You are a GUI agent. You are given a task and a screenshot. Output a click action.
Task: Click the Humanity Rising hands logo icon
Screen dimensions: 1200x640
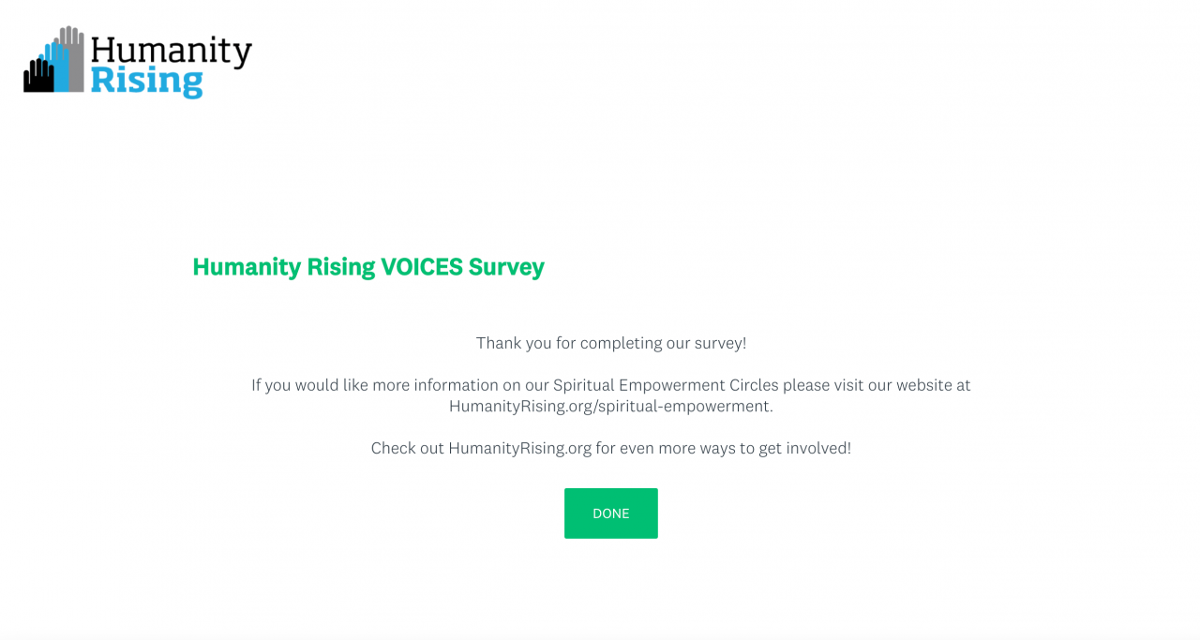tap(55, 61)
